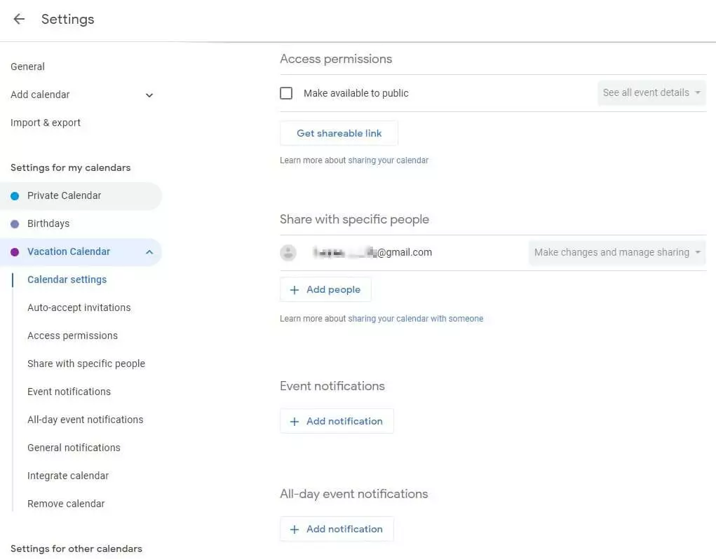The image size is (716, 559).
Task: Add notification under Event notifications
Action: pos(337,422)
